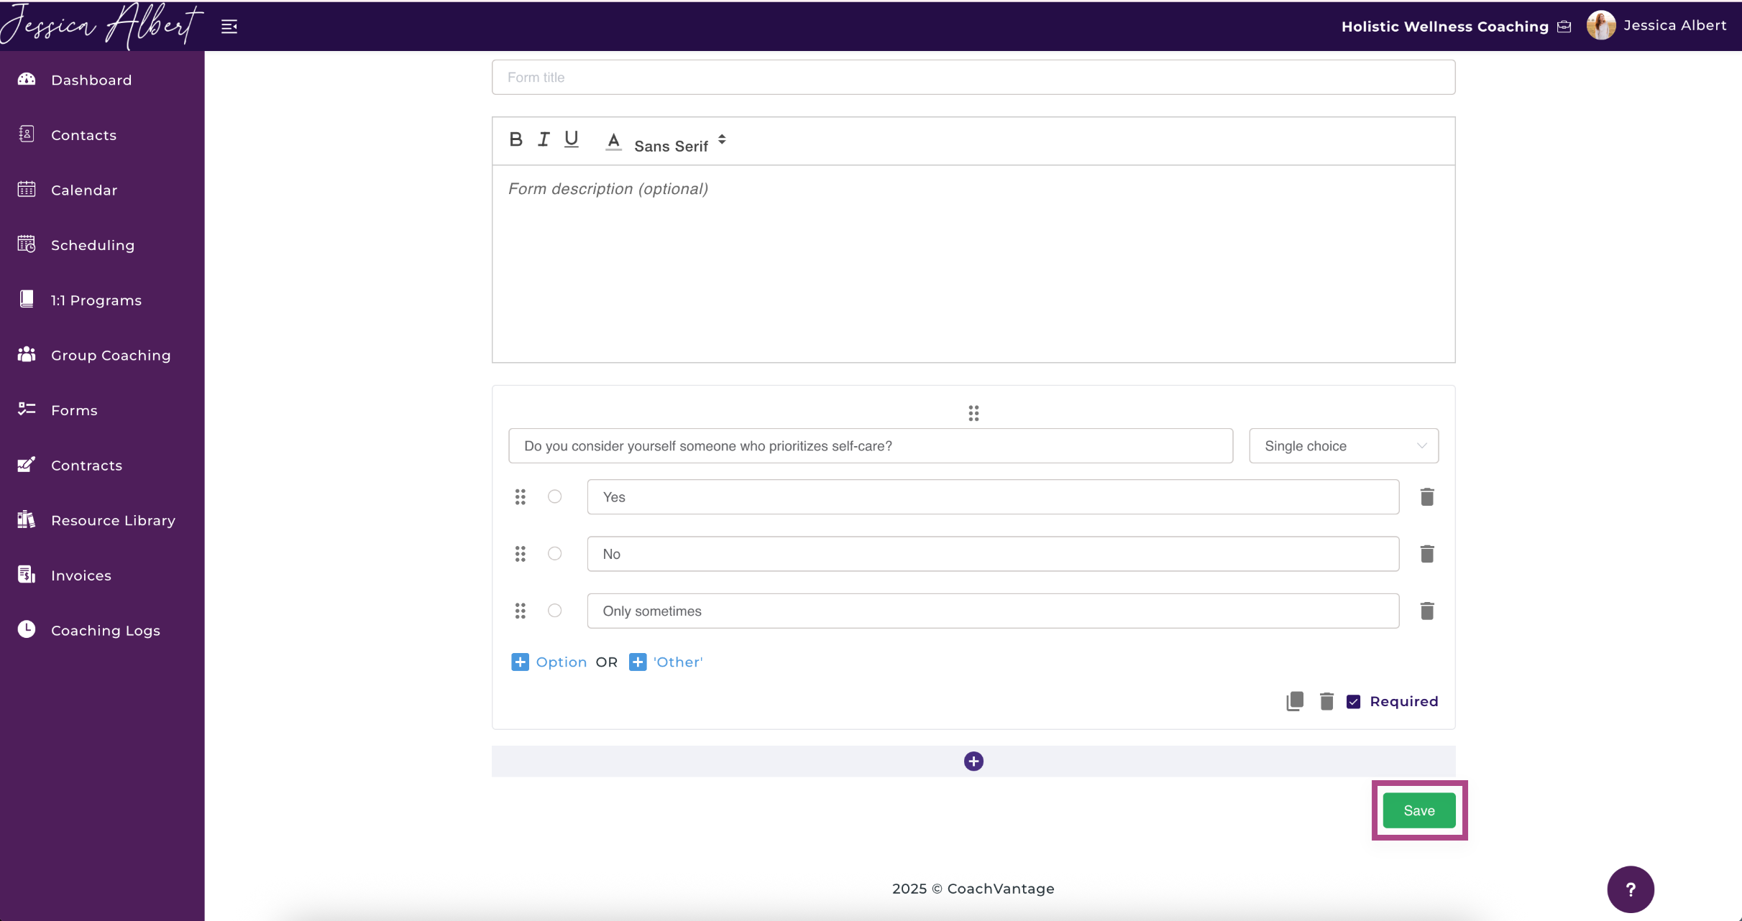Open the help question mark bubble
This screenshot has width=1742, height=921.
pos(1631,889)
